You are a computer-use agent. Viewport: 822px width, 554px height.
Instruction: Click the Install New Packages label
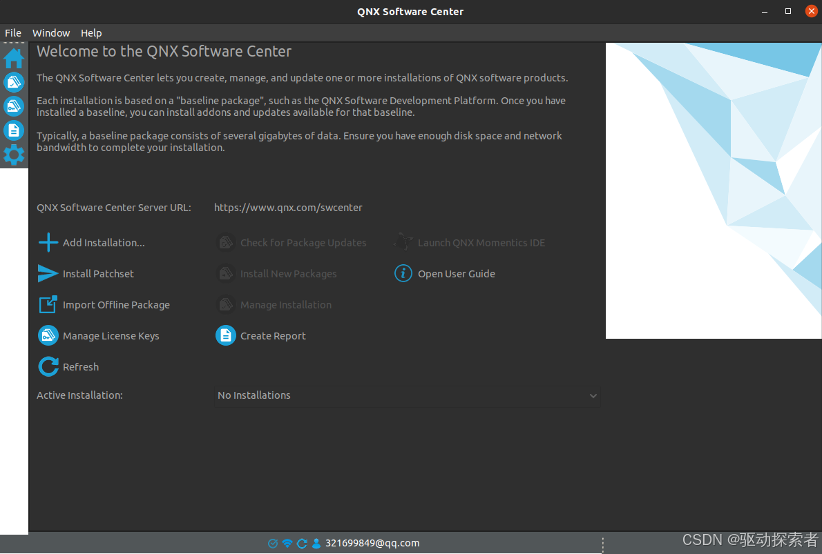pyautogui.click(x=289, y=273)
